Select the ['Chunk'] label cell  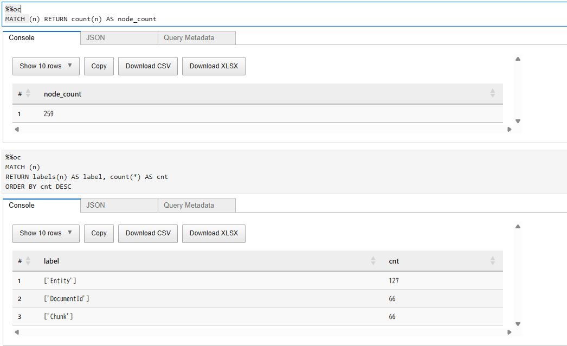pyautogui.click(x=58, y=317)
